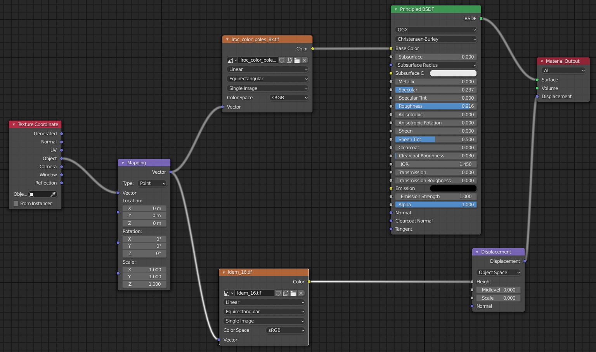The height and width of the screenshot is (352, 596).
Task: Click Generated output socket on Texture Coordinate
Action: [x=61, y=134]
